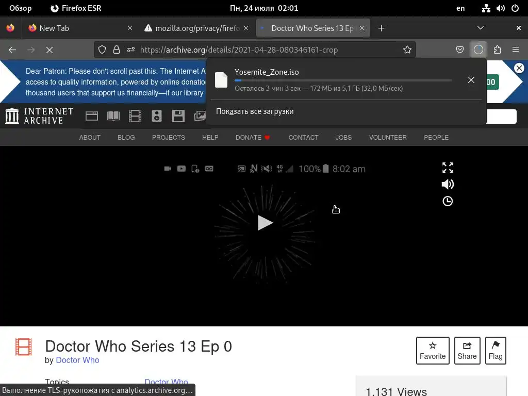Switch to mozilla.org privacy tab
The width and height of the screenshot is (528, 396).
pos(197,28)
